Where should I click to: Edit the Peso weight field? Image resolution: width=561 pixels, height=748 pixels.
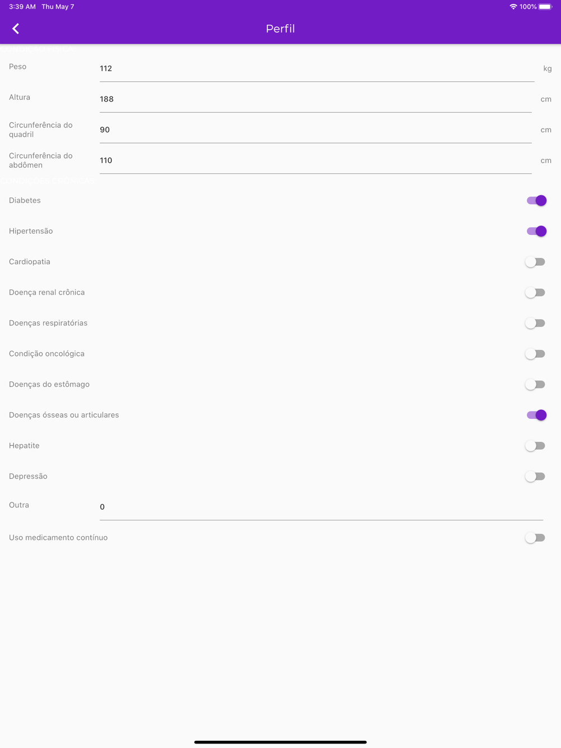[317, 68]
